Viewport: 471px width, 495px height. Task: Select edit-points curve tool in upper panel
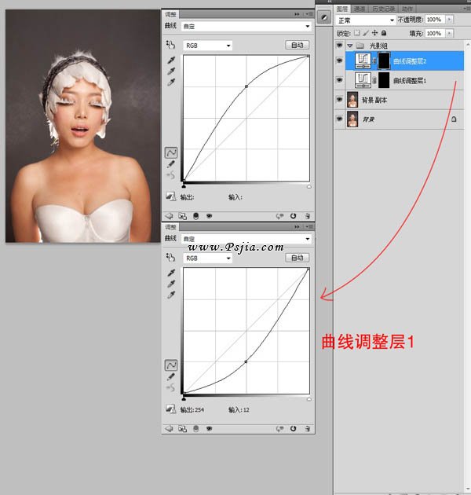pos(170,152)
